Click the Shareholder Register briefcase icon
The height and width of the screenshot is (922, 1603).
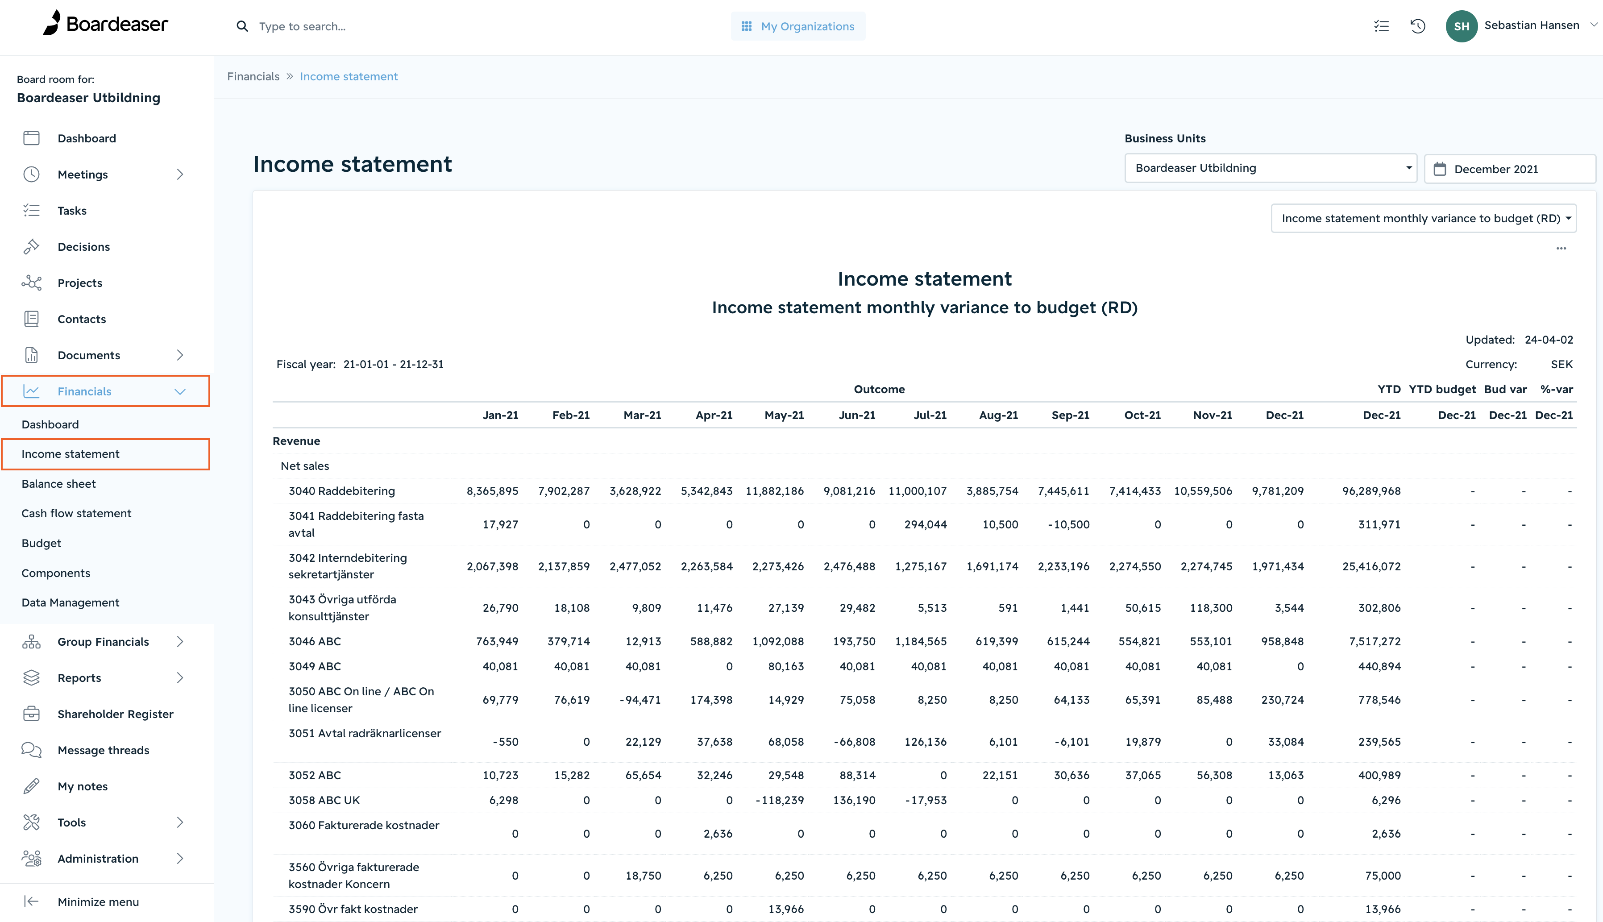point(31,714)
